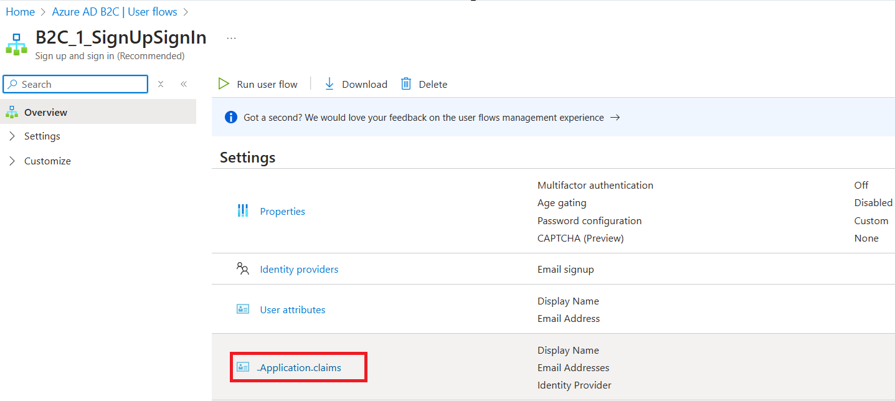Click the Application claims card icon
895x401 pixels.
[x=243, y=367]
